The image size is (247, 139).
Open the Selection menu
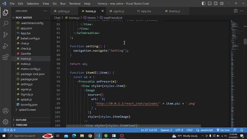click(33, 3)
